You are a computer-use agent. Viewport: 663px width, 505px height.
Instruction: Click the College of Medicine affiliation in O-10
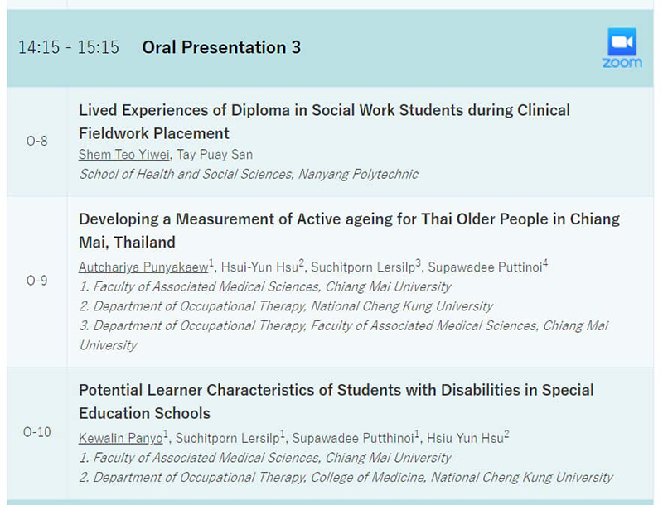pyautogui.click(x=346, y=477)
